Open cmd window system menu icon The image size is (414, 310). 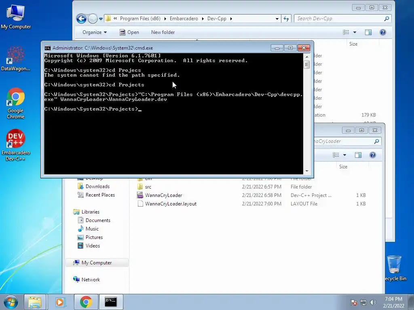click(x=48, y=48)
